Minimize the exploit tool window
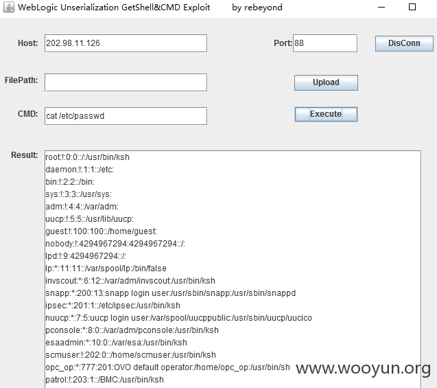This screenshot has width=437, height=388. 381,8
